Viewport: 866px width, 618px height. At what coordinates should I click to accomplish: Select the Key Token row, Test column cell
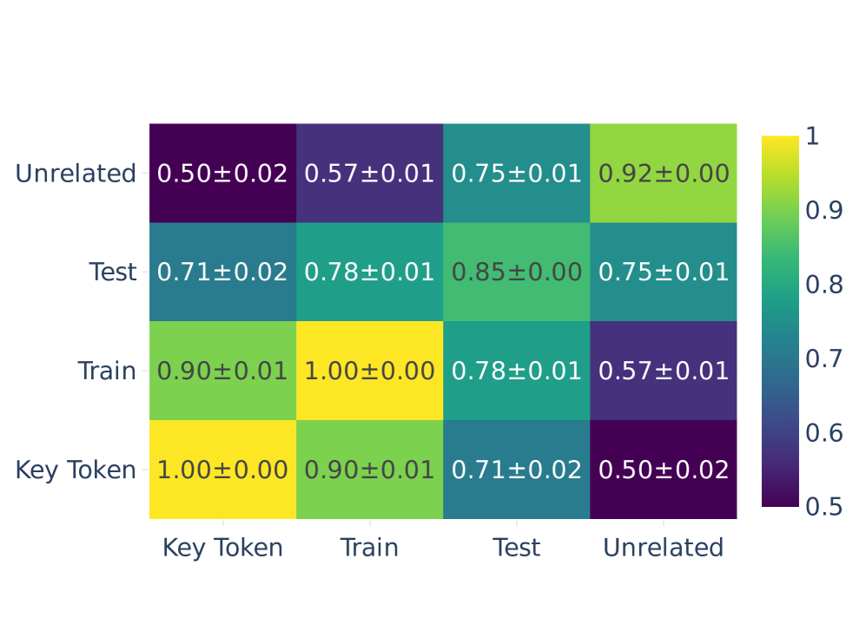click(x=516, y=470)
